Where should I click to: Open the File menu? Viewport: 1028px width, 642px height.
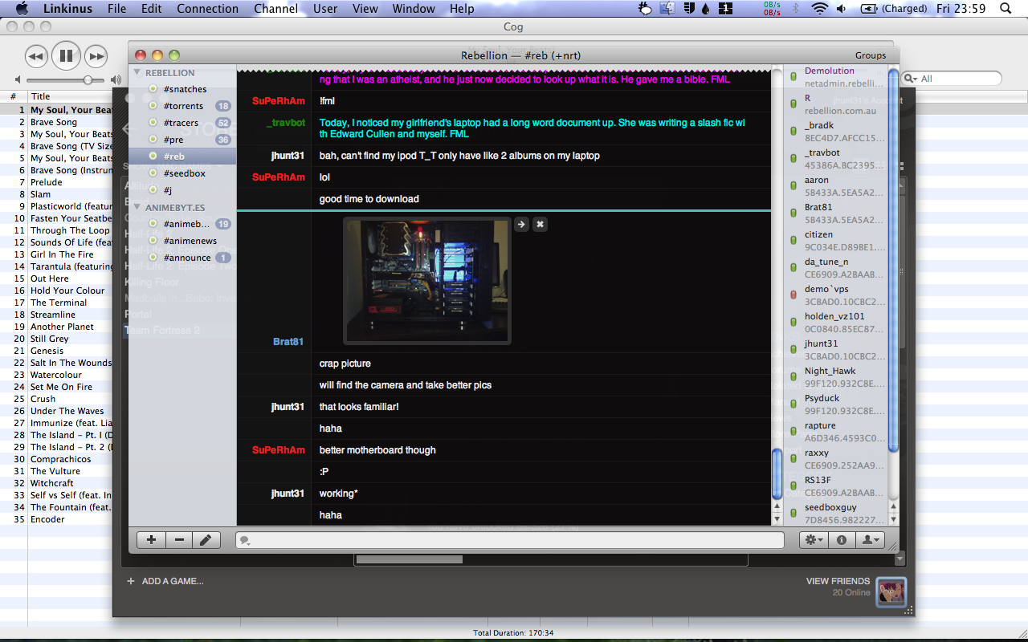(116, 9)
